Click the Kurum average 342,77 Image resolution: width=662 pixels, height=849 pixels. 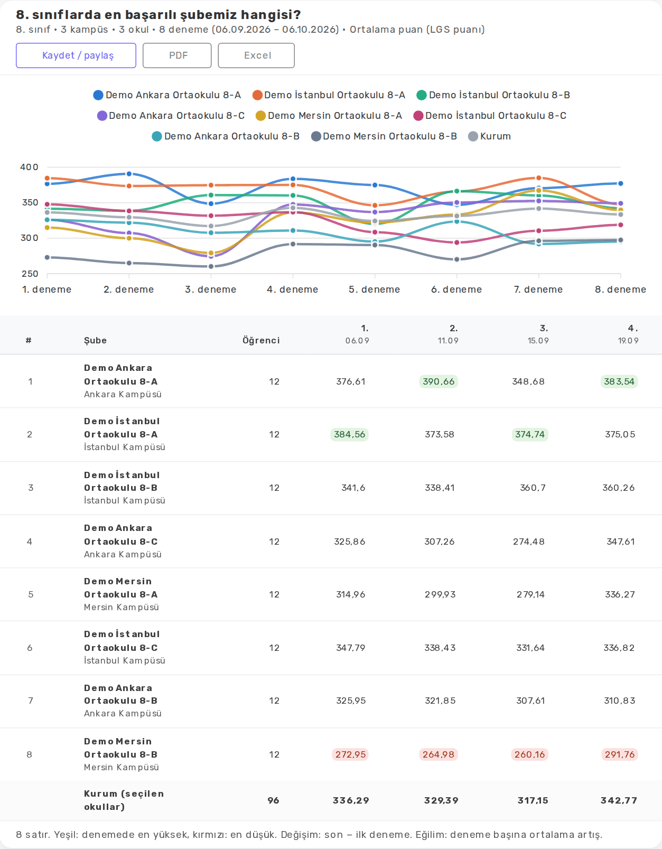click(x=619, y=800)
